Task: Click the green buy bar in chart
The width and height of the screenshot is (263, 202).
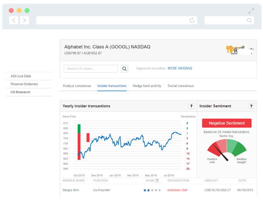Action: click(x=79, y=129)
